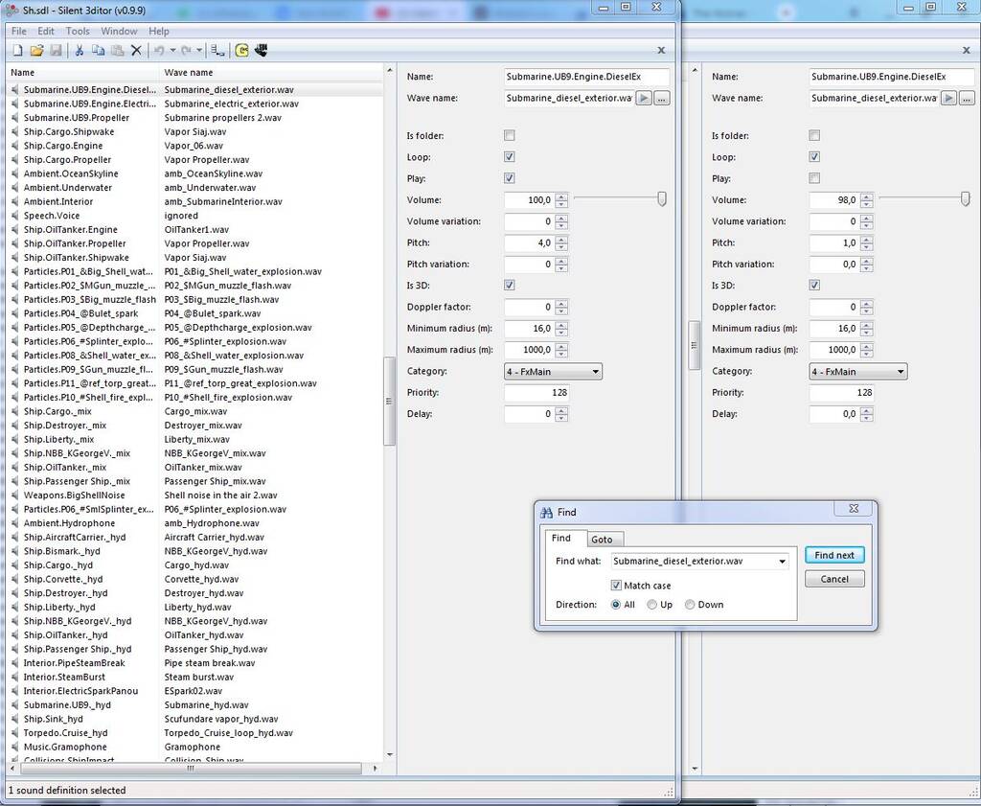Adjust the Volume slider in left panel
Viewport: 981px width, 806px height.
pyautogui.click(x=661, y=199)
